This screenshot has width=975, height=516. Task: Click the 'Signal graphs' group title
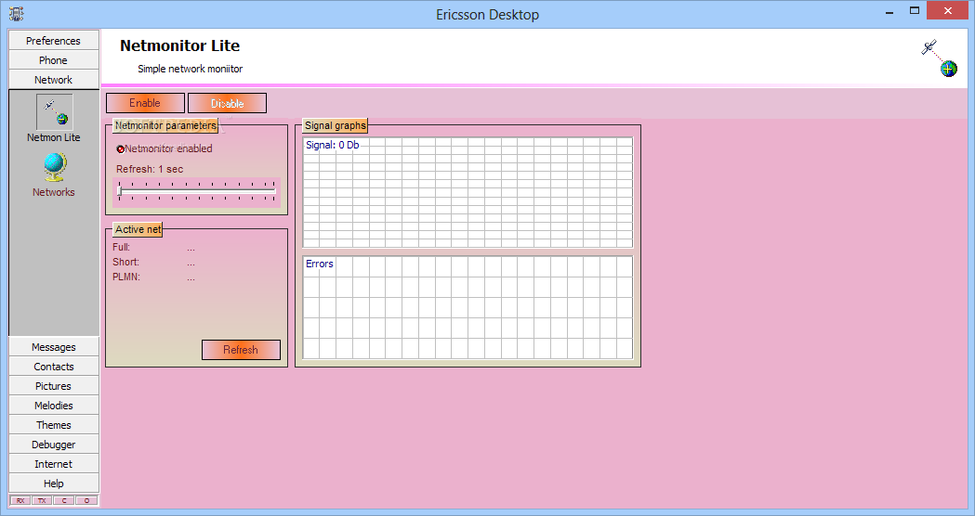coord(336,125)
